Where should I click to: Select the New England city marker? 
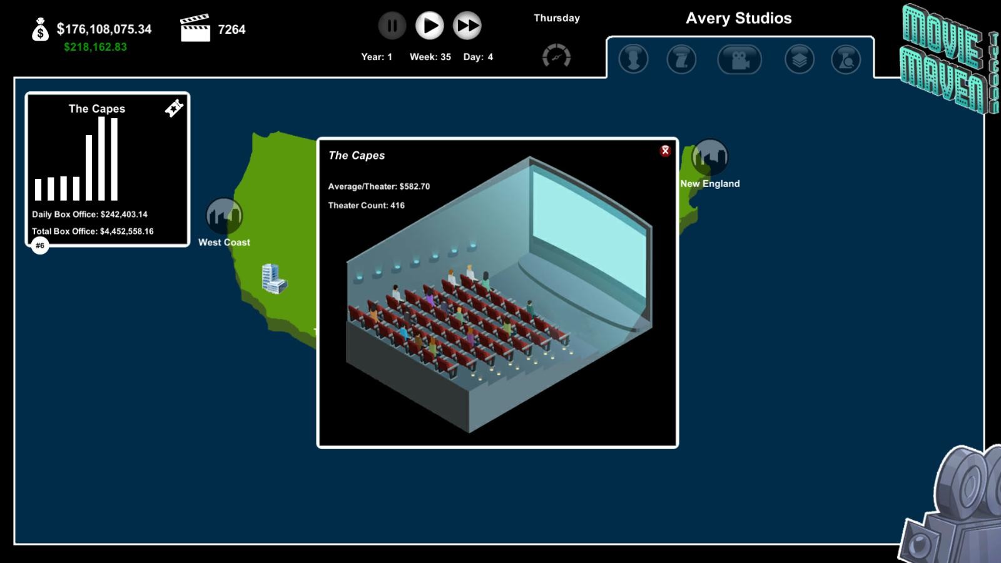tap(709, 158)
